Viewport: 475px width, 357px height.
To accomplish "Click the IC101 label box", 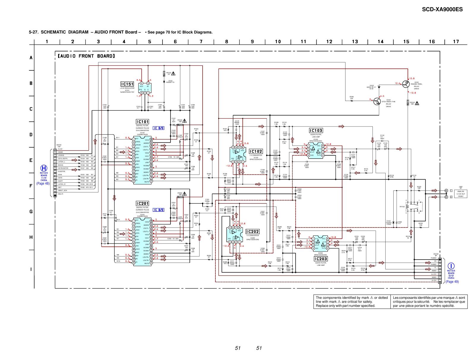I will pyautogui.click(x=142, y=121).
